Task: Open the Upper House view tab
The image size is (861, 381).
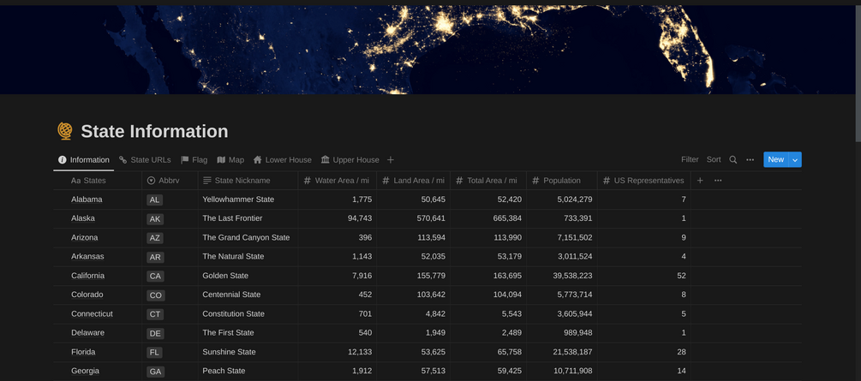Action: pyautogui.click(x=350, y=160)
